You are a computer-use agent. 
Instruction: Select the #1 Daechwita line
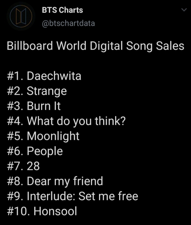(x=44, y=76)
